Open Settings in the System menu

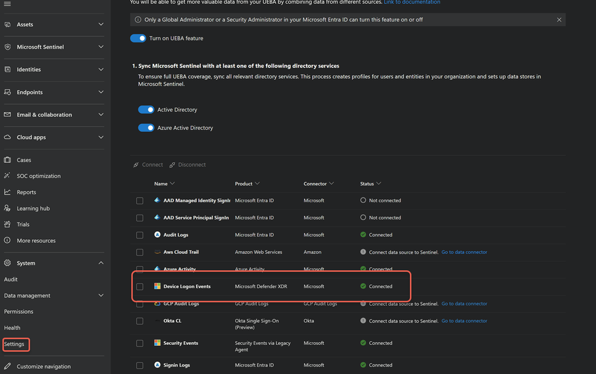[x=14, y=344]
